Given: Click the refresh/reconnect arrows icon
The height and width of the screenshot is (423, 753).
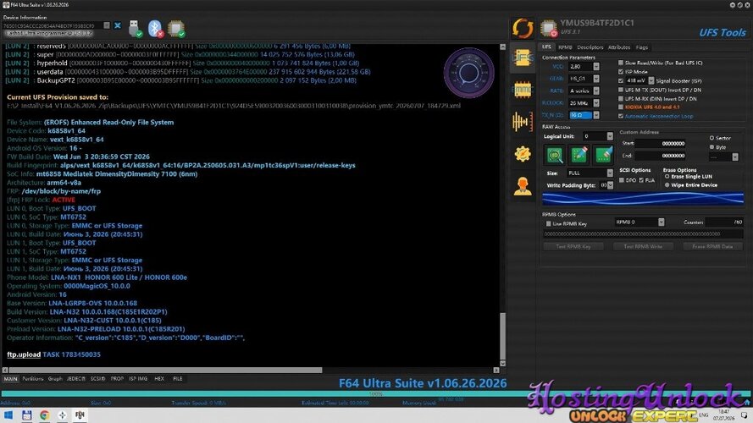Looking at the screenshot, I should tap(523, 28).
